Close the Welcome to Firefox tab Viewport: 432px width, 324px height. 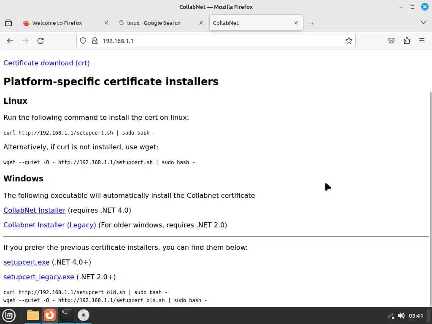pyautogui.click(x=106, y=23)
